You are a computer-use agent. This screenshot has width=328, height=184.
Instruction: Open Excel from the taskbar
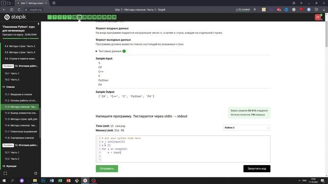tap(60, 180)
